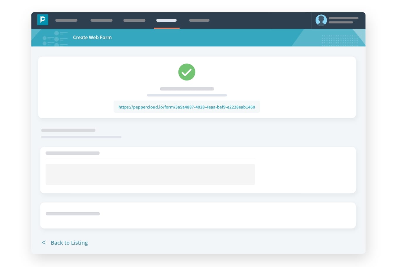Select the first navigation item in the top bar
The height and width of the screenshot is (267, 401).
66,20
